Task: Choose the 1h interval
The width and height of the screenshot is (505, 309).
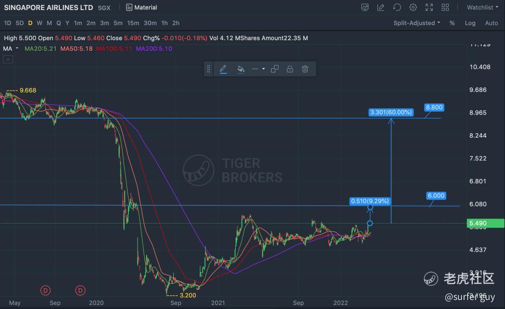Action: click(x=165, y=23)
